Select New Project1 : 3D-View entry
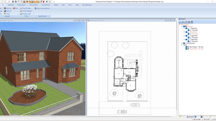The width and height of the screenshot is (216, 121). pyautogui.click(x=197, y=49)
